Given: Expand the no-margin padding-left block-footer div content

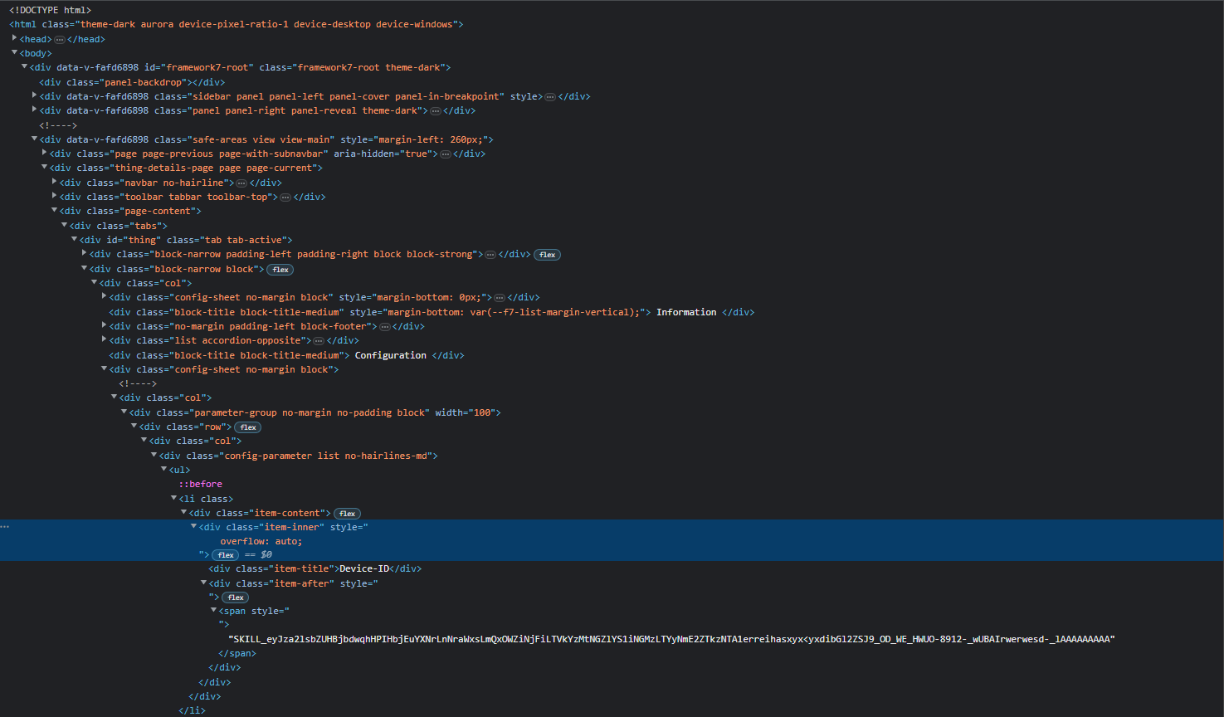Looking at the screenshot, I should [x=385, y=325].
